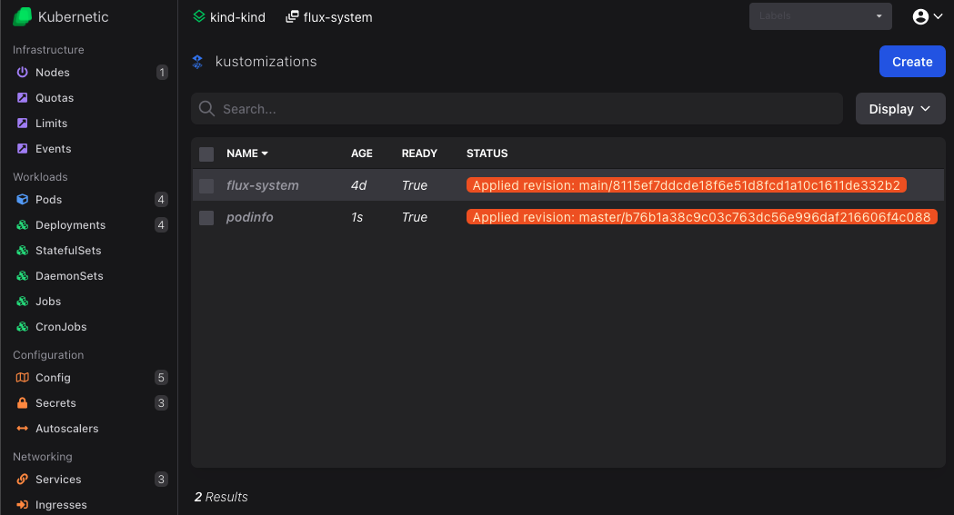The width and height of the screenshot is (954, 515).
Task: Click the Pods count badge 4
Action: coord(161,199)
